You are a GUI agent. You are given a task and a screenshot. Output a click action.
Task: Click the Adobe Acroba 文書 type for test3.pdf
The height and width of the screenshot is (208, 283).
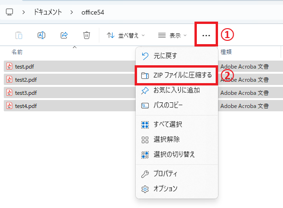244,93
